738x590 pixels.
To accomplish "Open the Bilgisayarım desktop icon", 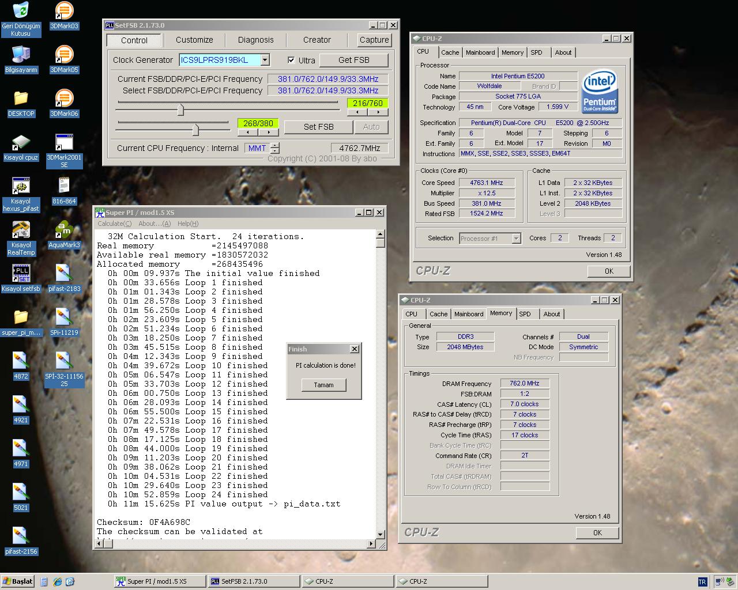I will point(21,60).
